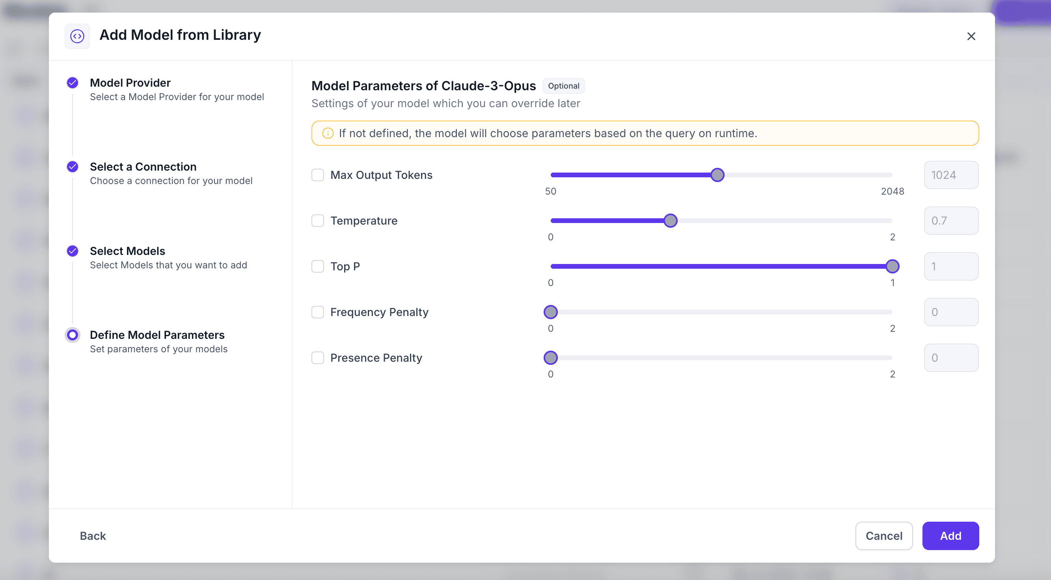
Task: Check the Top P option
Action: pos(317,266)
